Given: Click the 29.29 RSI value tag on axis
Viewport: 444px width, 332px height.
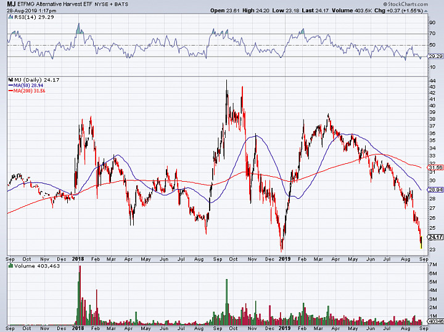Looking at the screenshot, I should pos(436,56).
